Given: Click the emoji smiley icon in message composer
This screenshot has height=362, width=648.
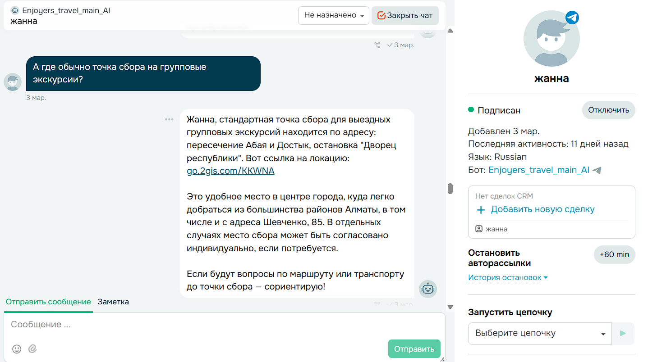Looking at the screenshot, I should coord(16,348).
